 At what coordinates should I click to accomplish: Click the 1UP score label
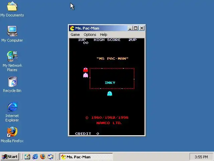pyautogui.click(x=82, y=40)
